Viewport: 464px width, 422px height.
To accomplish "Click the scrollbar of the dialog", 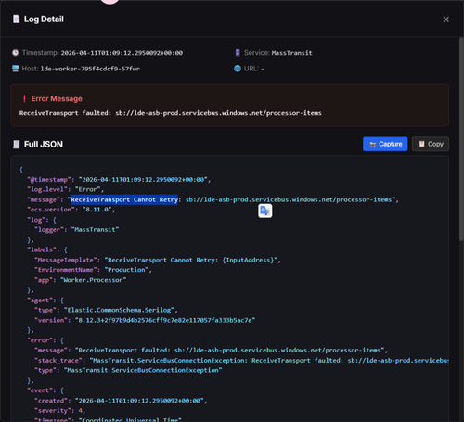I will tap(461, 139).
